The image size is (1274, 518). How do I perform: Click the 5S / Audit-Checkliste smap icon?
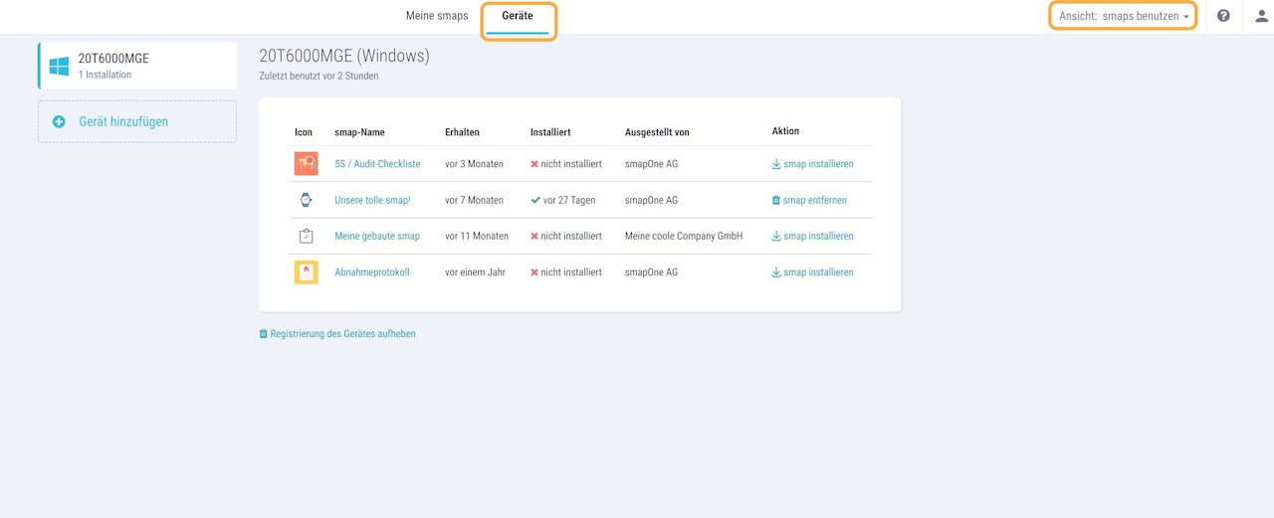coord(306,164)
